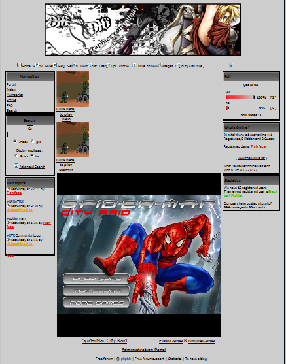The width and height of the screenshot is (286, 364).
Task: Click the Home icon in top navigation
Action: [19, 65]
